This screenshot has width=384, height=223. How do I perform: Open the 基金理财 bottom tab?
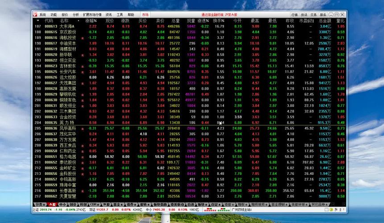click(x=279, y=204)
